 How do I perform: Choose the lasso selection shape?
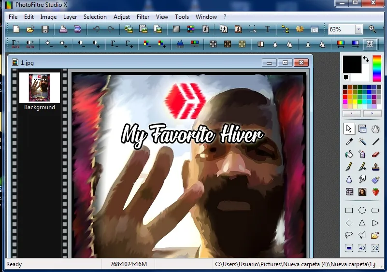pyautogui.click(x=349, y=235)
